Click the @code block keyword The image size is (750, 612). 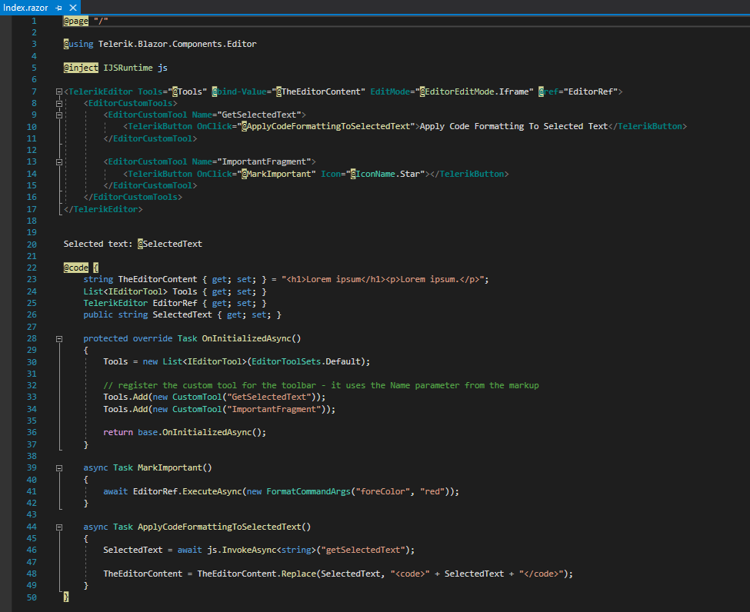coord(77,268)
